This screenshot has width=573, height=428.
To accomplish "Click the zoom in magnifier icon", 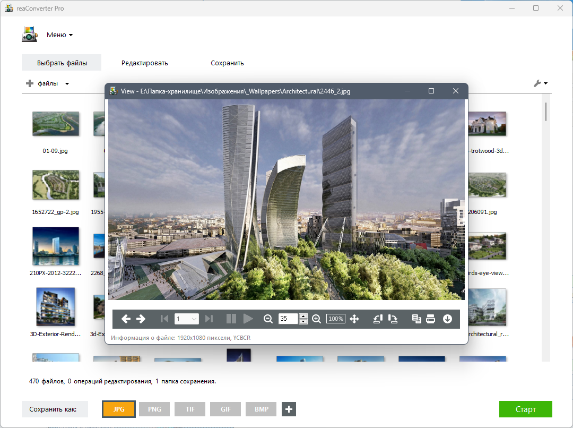I will pos(316,319).
